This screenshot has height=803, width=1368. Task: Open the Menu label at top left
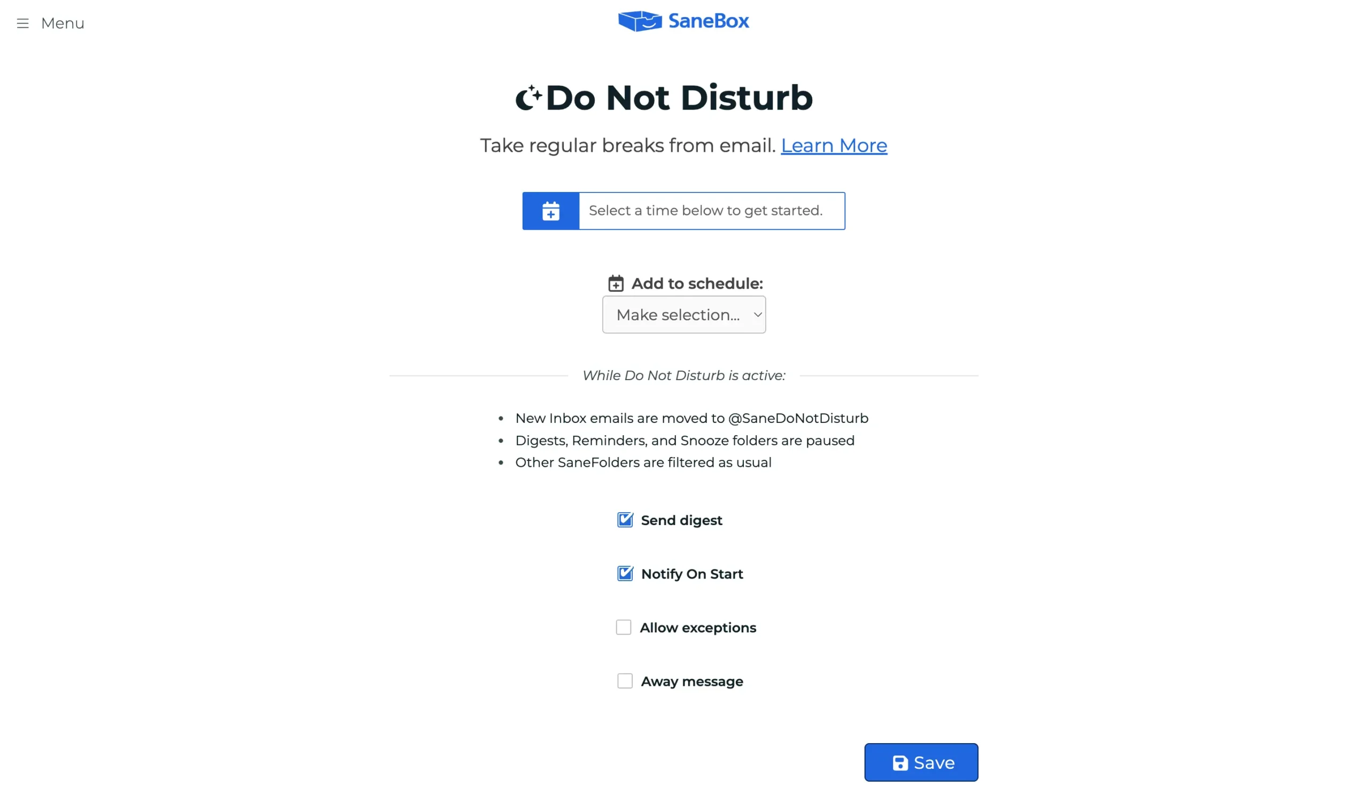[63, 24]
